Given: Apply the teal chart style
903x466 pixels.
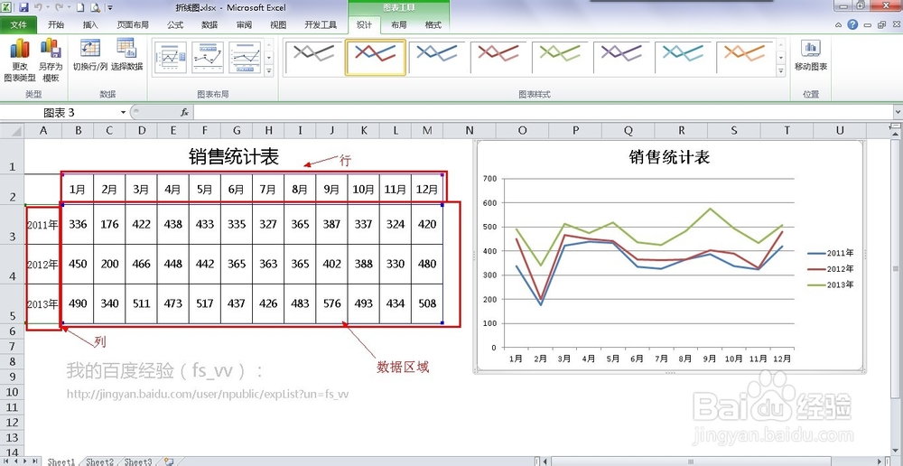Looking at the screenshot, I should click(x=684, y=58).
